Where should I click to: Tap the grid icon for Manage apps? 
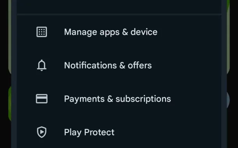[x=42, y=32]
